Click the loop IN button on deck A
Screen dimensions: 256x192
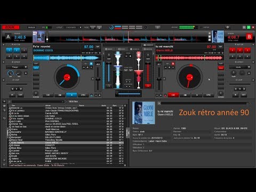coord(12,95)
